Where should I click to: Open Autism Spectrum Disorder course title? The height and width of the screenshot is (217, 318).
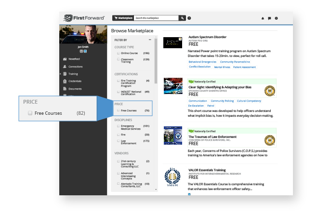[207, 37]
